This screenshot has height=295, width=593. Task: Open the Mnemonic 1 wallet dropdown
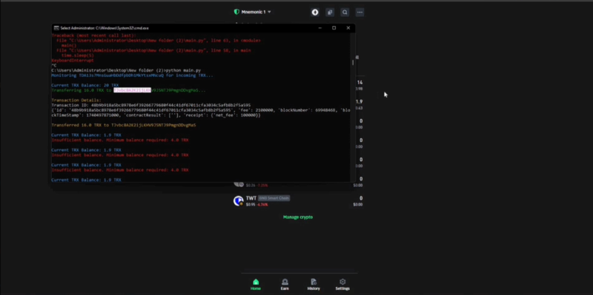(256, 12)
